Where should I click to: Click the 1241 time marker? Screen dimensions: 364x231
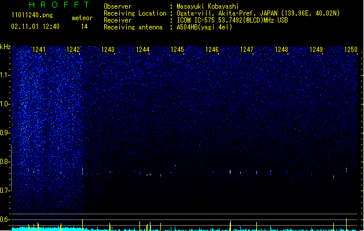(x=39, y=50)
